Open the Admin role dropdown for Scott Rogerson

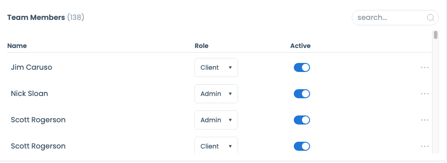click(216, 120)
